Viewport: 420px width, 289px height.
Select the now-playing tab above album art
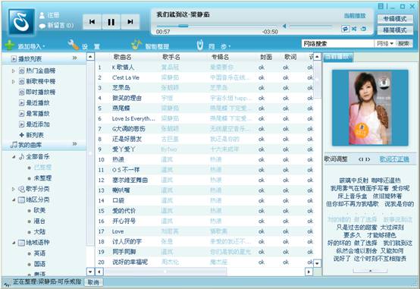click(338, 57)
